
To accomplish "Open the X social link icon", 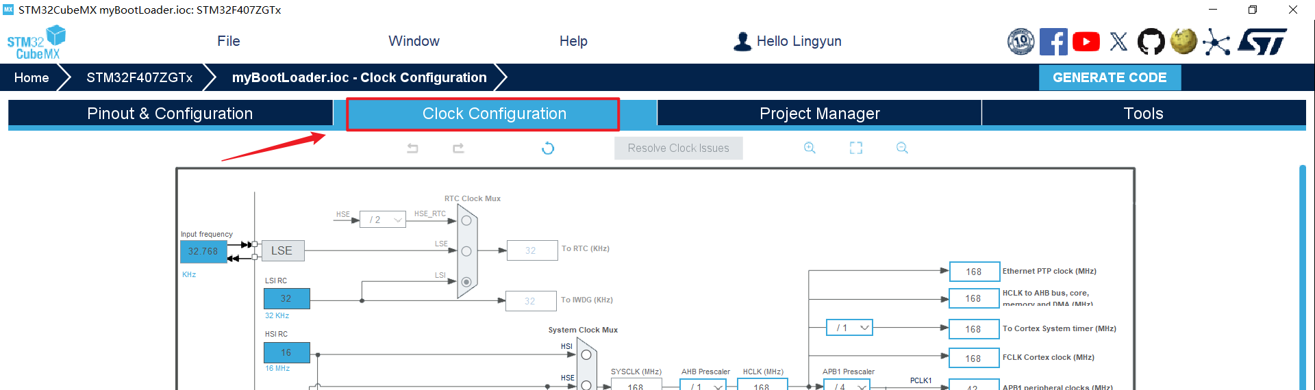I will point(1118,42).
